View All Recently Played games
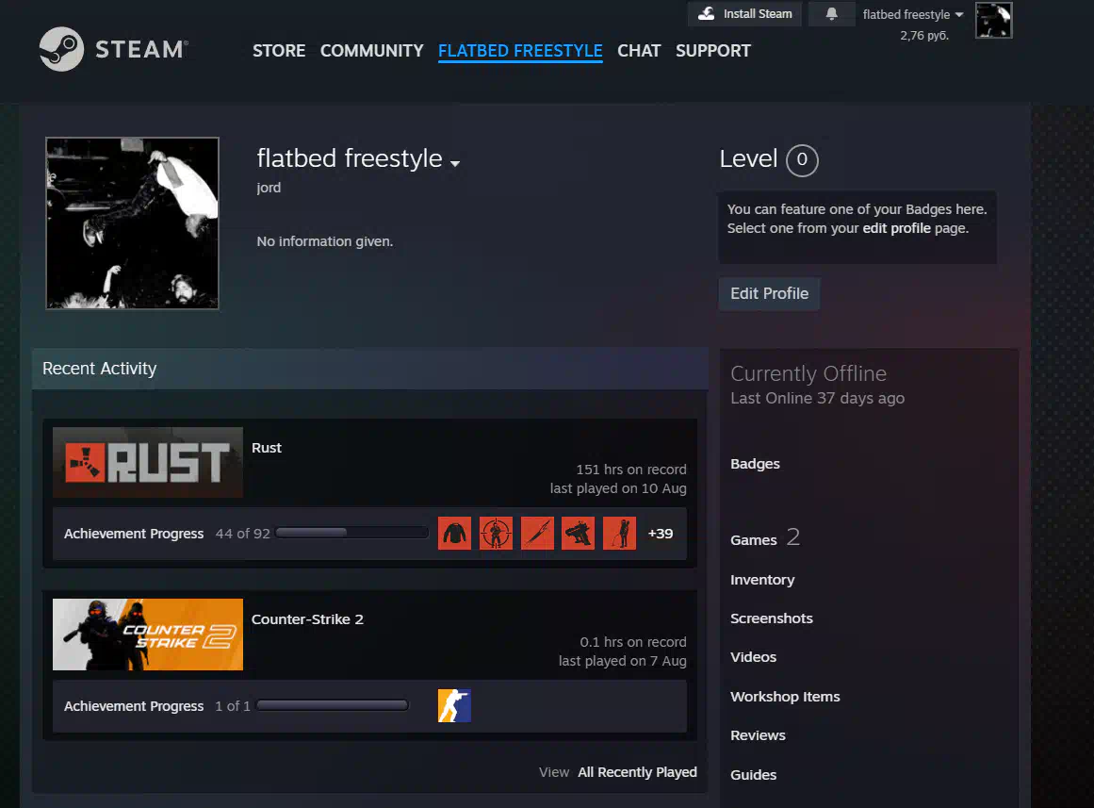Screen dimensions: 1094x808 pos(637,772)
